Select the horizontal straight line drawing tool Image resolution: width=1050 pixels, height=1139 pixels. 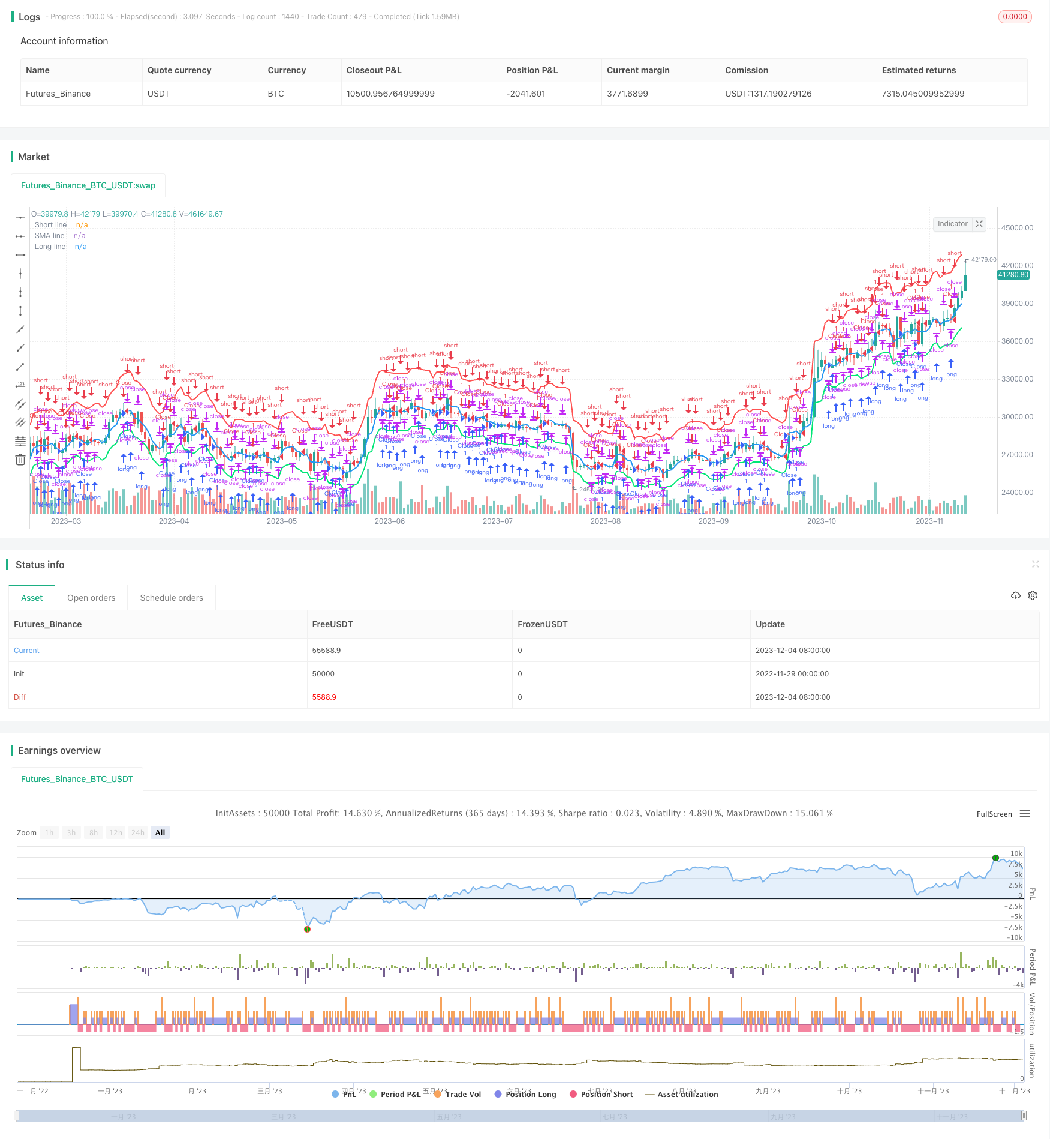click(20, 217)
